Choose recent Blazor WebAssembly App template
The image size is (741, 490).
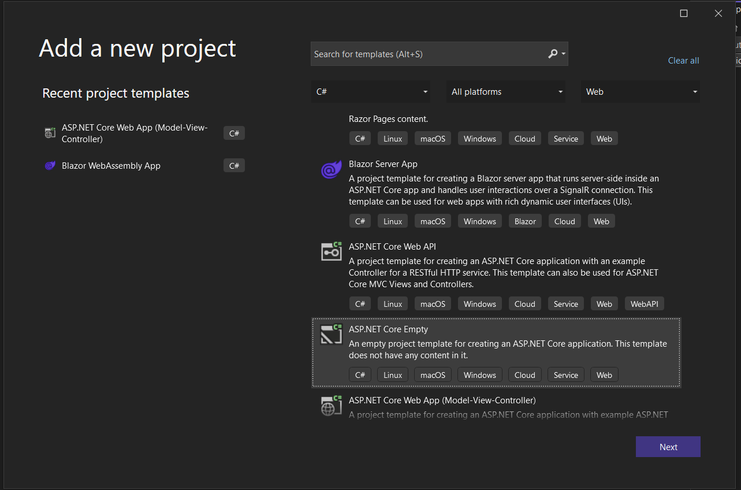click(111, 166)
